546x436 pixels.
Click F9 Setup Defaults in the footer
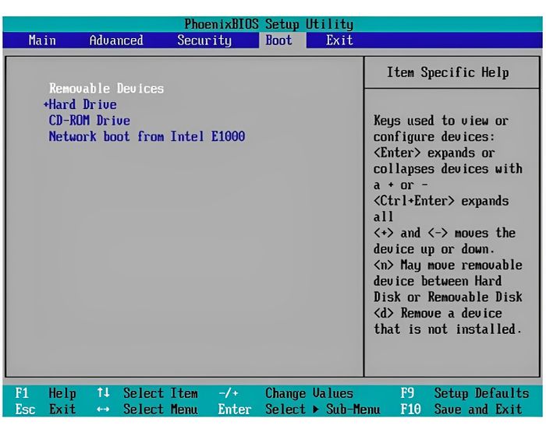(x=465, y=393)
